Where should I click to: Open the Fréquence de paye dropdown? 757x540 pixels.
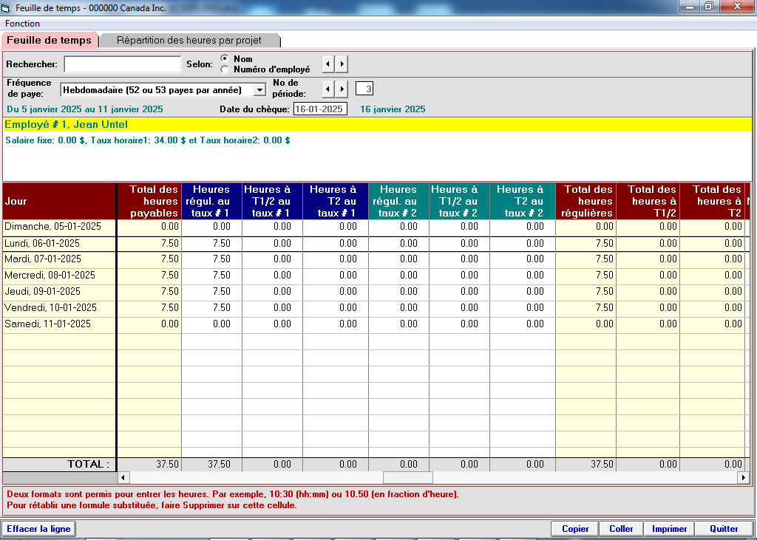tap(259, 90)
